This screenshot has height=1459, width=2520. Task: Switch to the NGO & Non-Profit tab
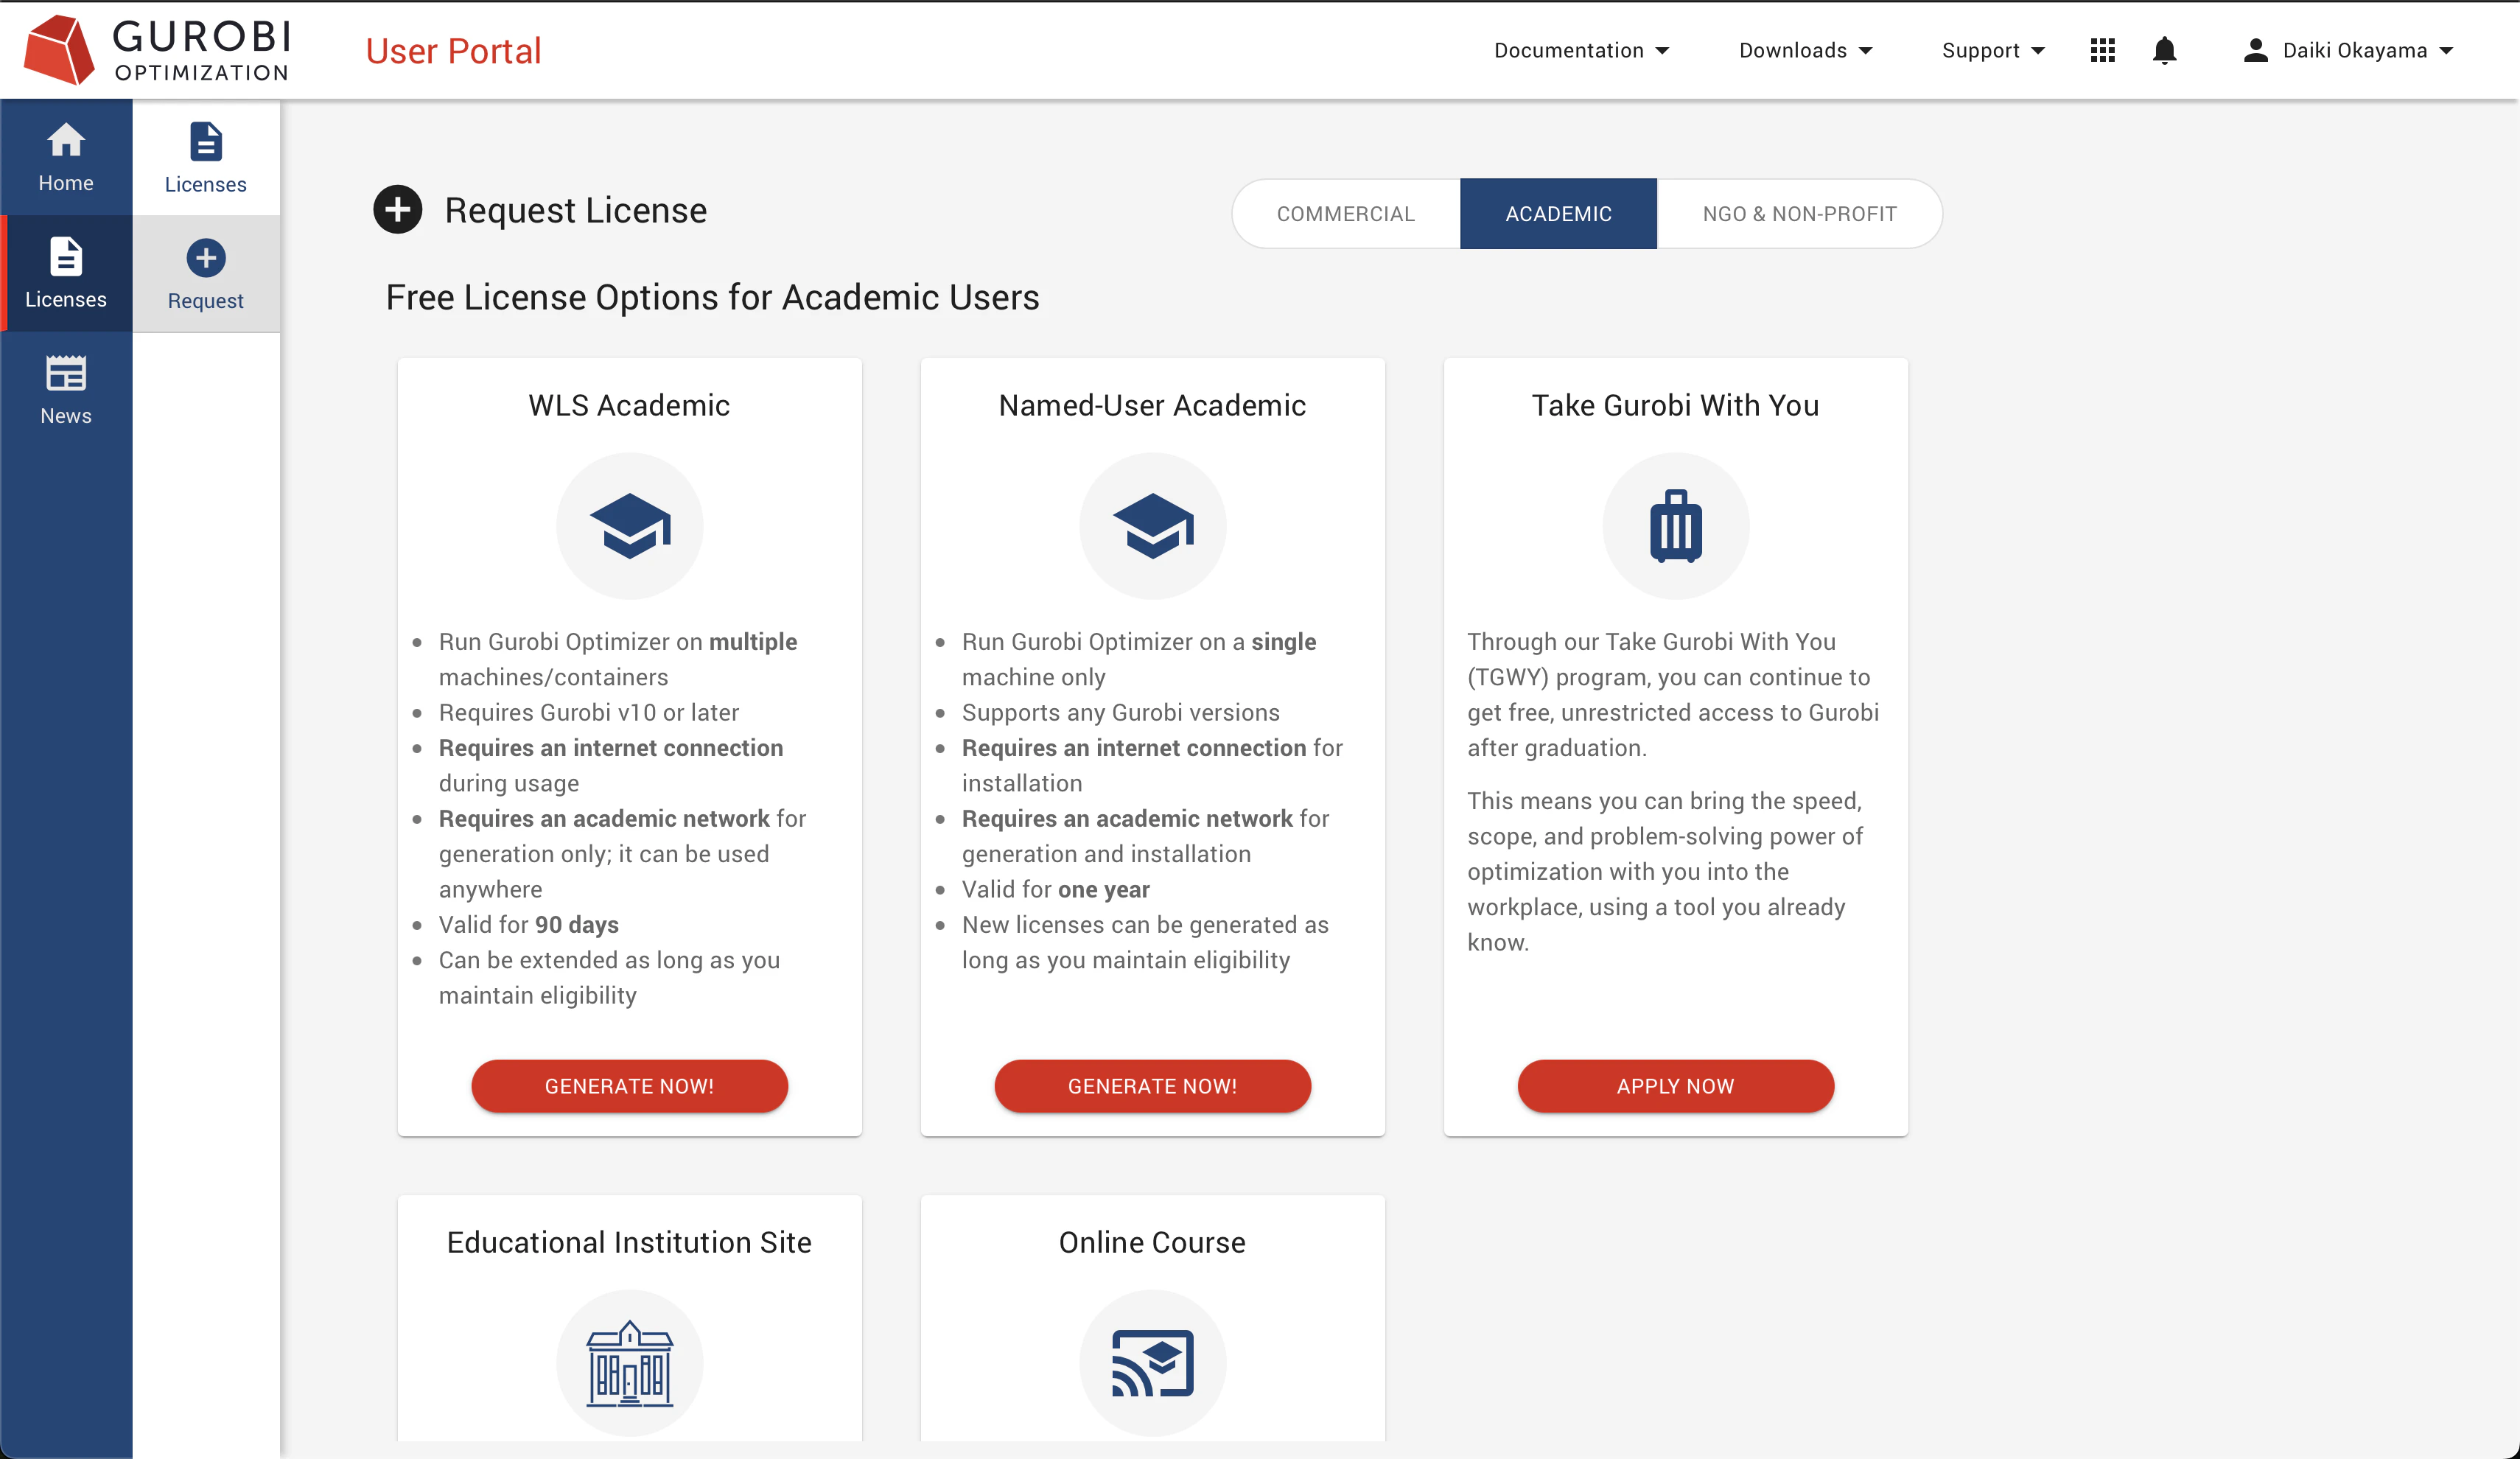pos(1799,214)
